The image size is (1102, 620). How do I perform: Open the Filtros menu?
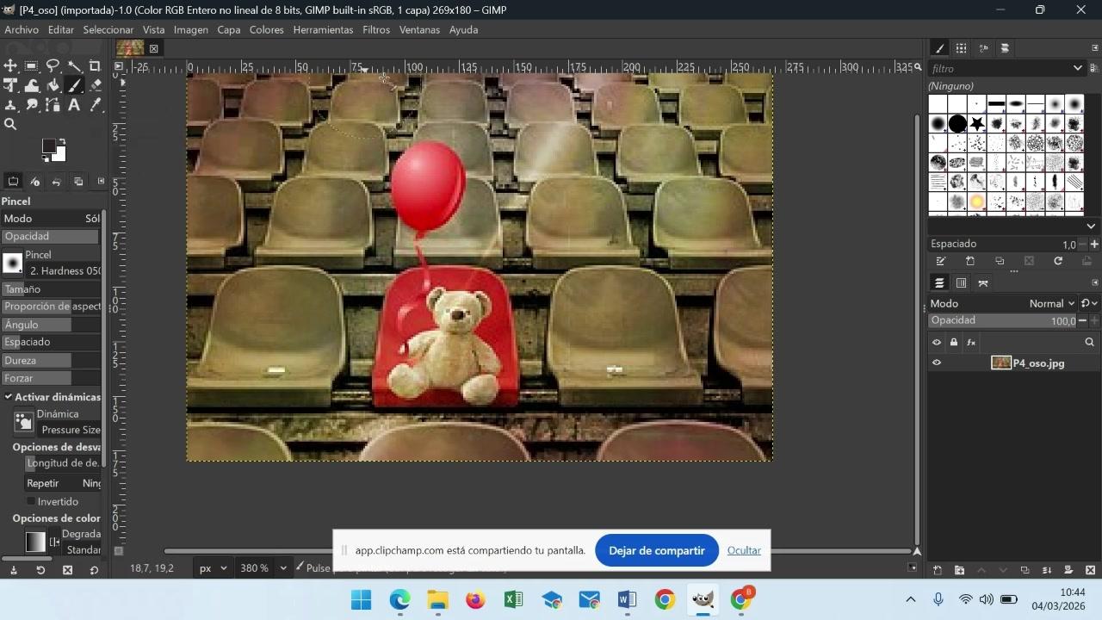[376, 29]
